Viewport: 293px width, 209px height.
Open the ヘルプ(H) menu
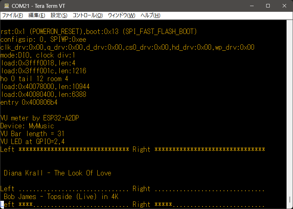[150, 15]
